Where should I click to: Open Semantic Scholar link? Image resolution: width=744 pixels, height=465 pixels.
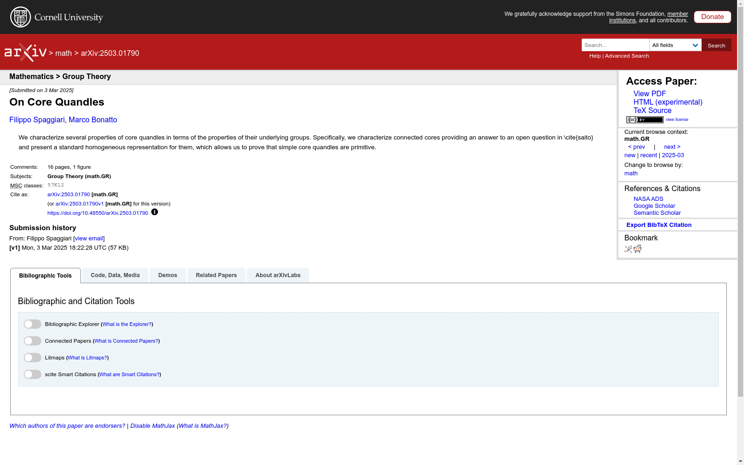point(657,213)
